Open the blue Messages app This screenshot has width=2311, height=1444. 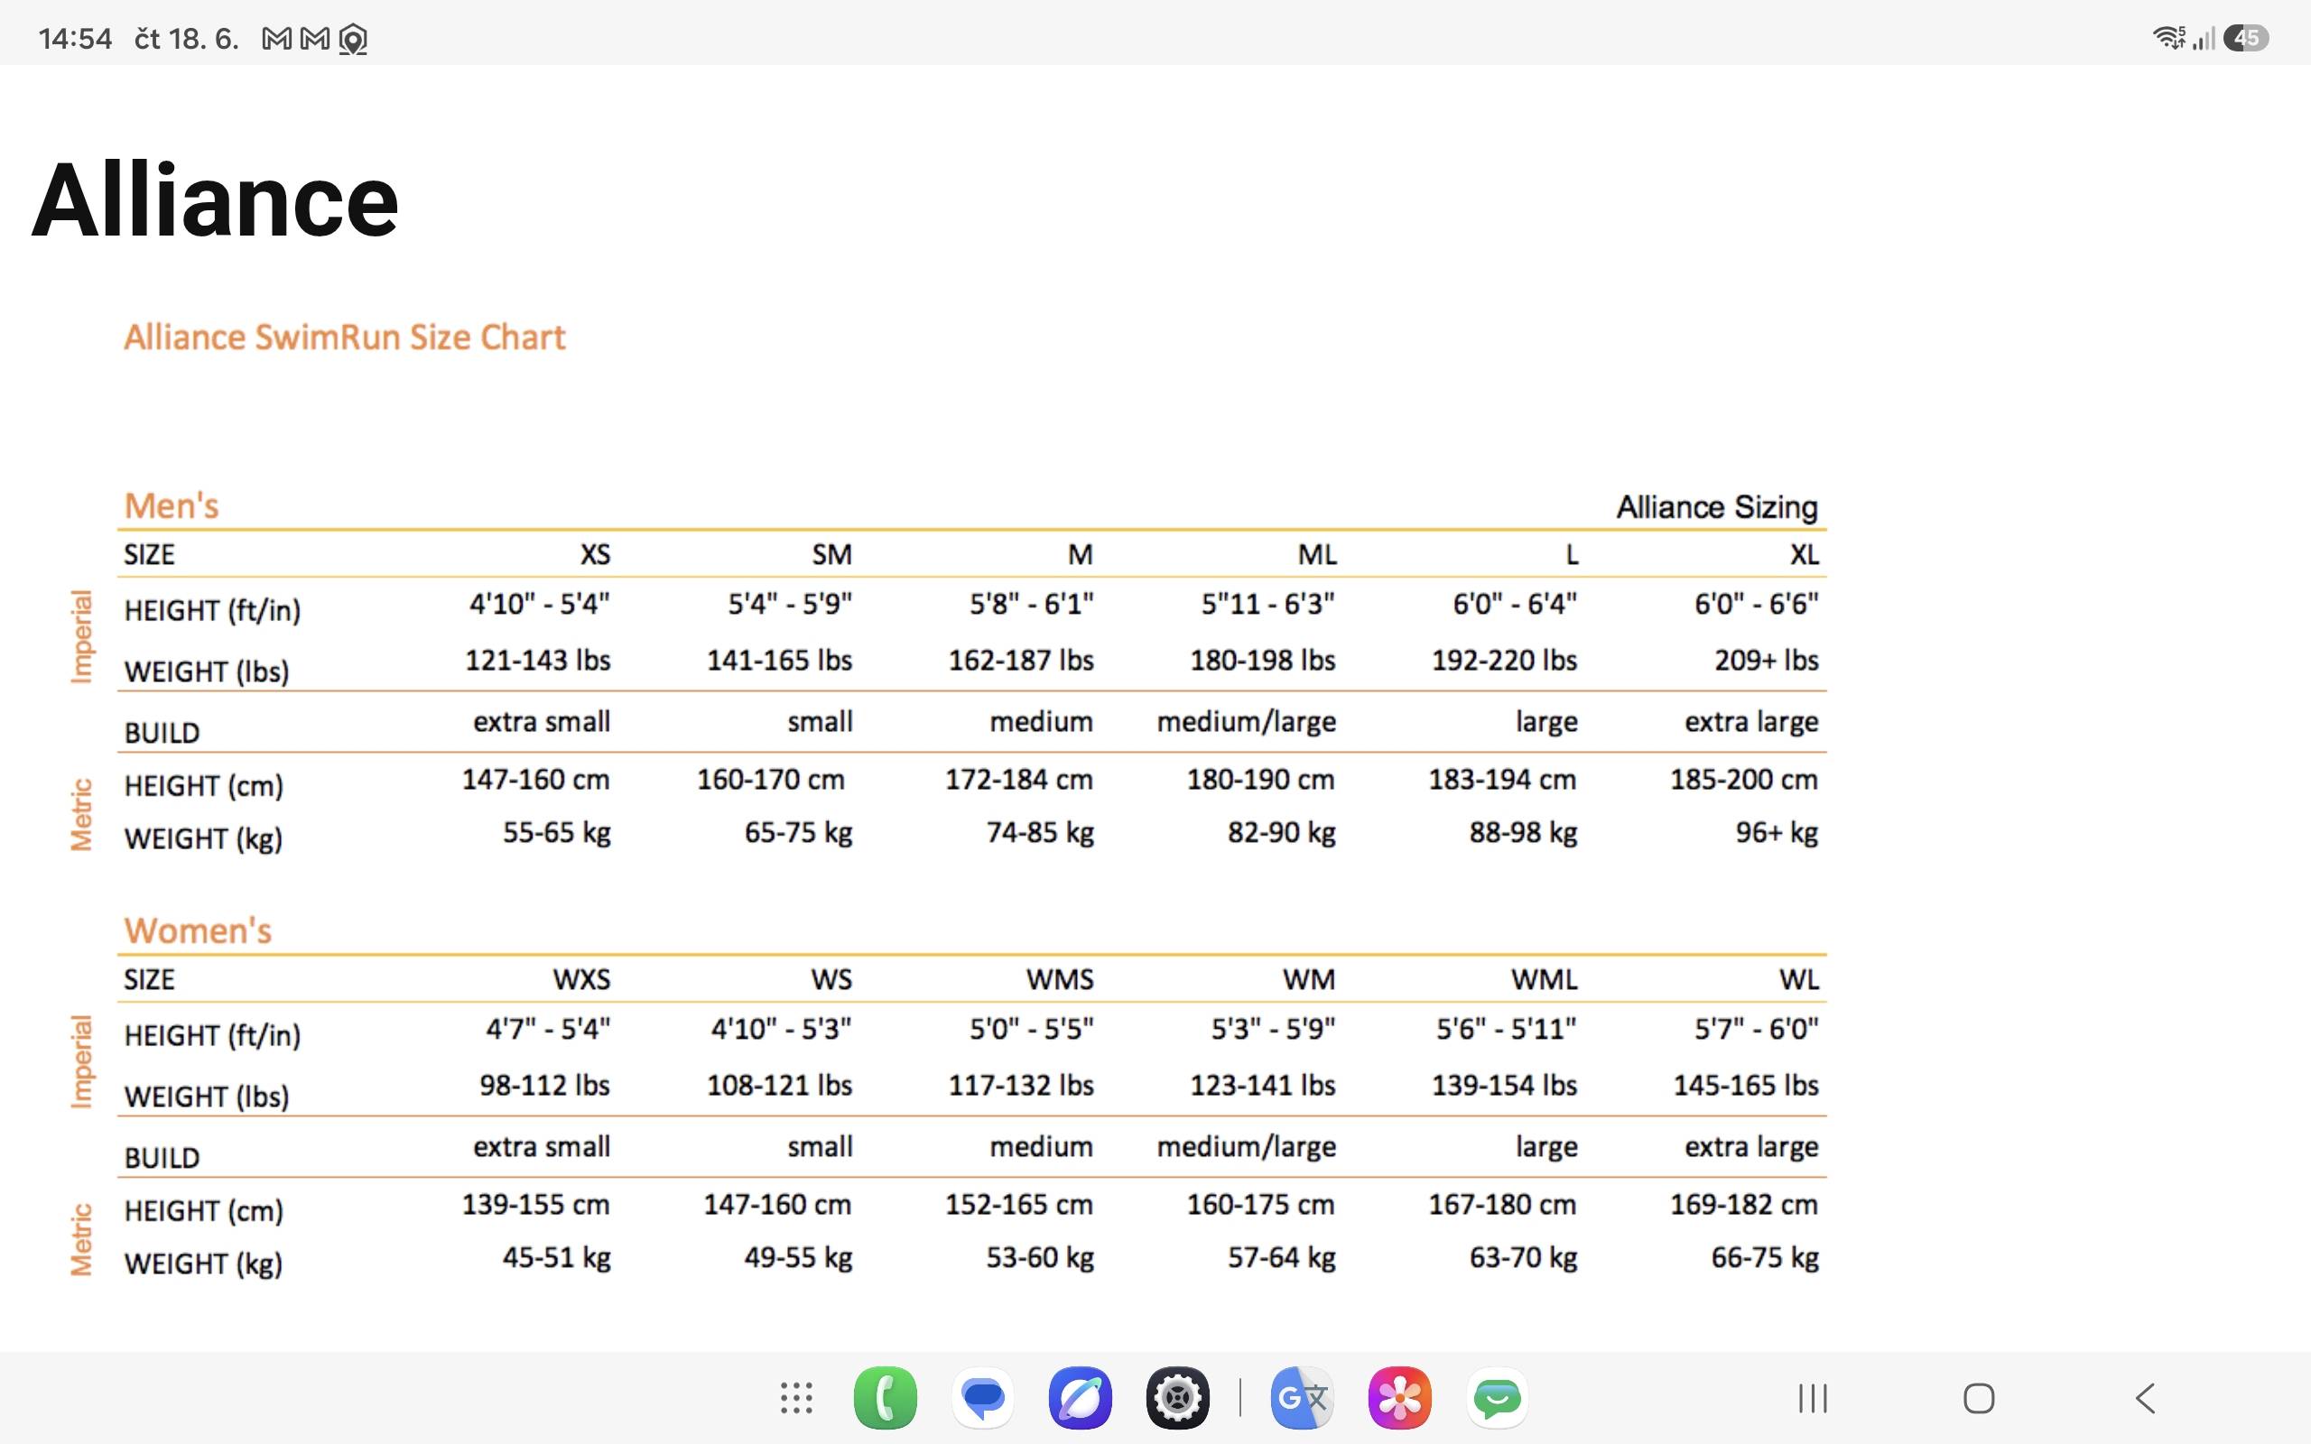pos(984,1398)
